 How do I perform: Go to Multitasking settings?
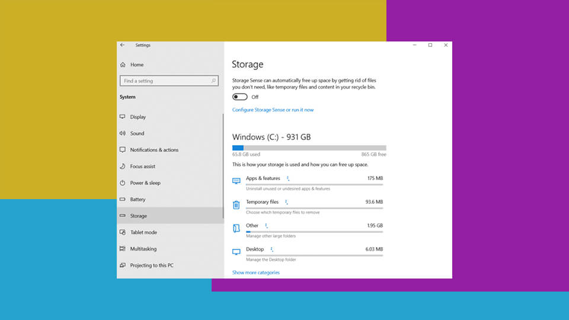(143, 249)
